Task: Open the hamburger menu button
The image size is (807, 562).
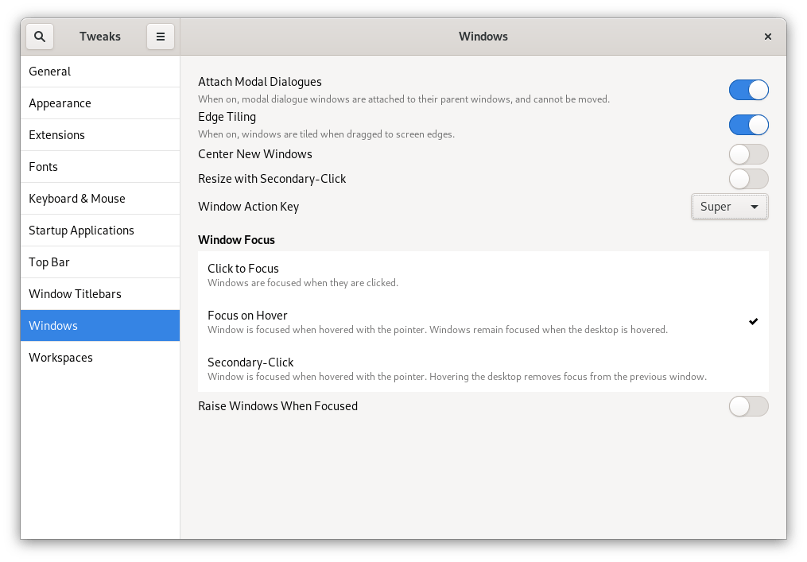Action: pyautogui.click(x=161, y=37)
